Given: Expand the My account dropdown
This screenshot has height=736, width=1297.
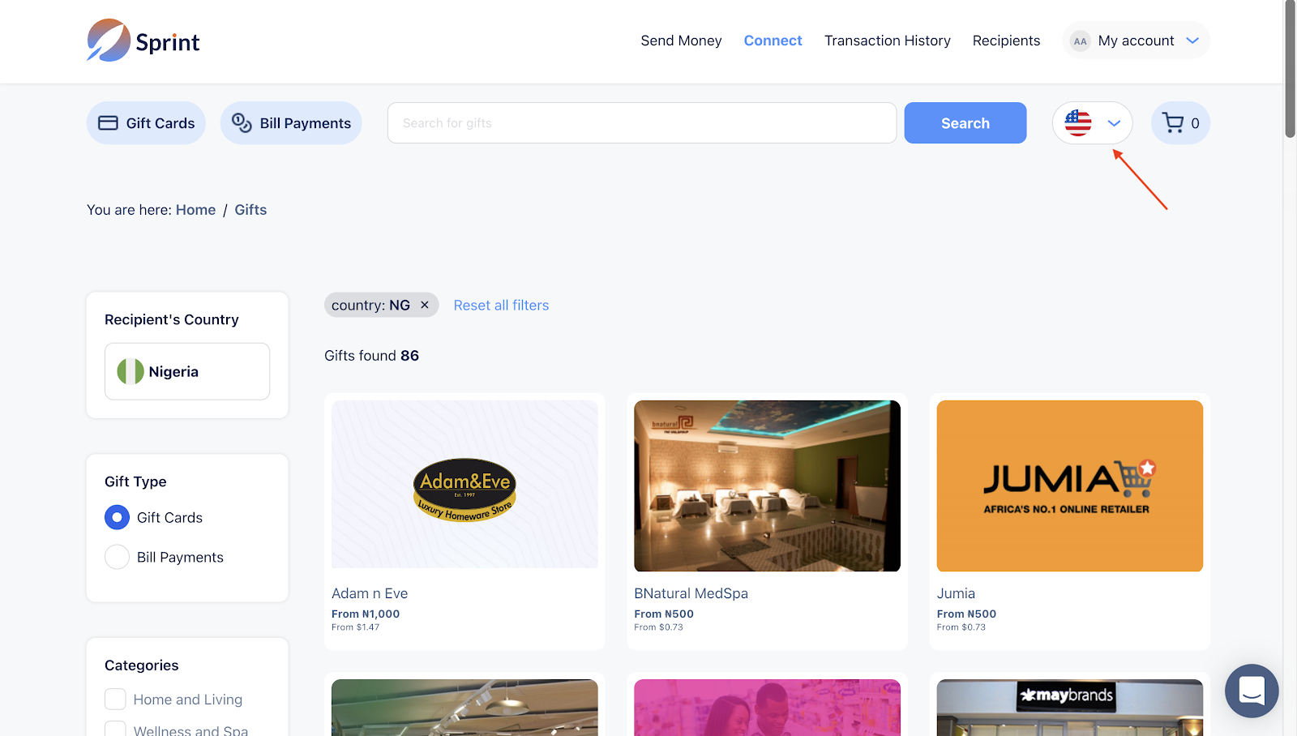Looking at the screenshot, I should [x=1192, y=41].
